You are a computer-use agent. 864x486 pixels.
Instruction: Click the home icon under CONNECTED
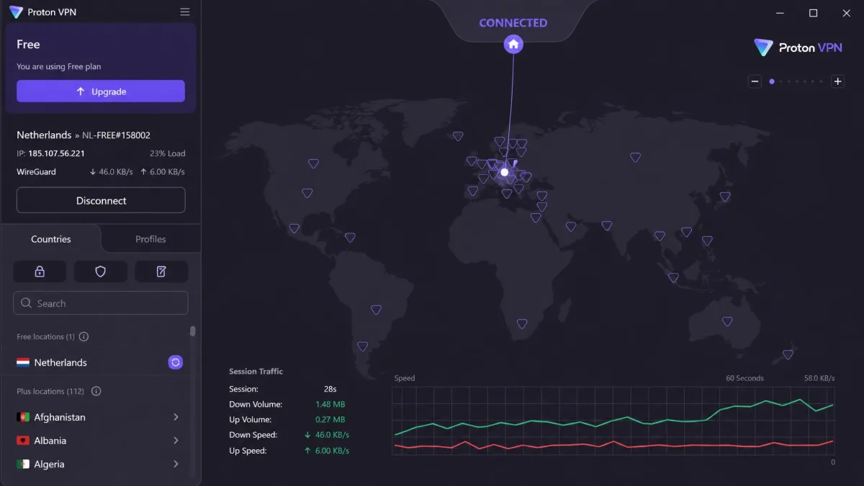pos(513,44)
